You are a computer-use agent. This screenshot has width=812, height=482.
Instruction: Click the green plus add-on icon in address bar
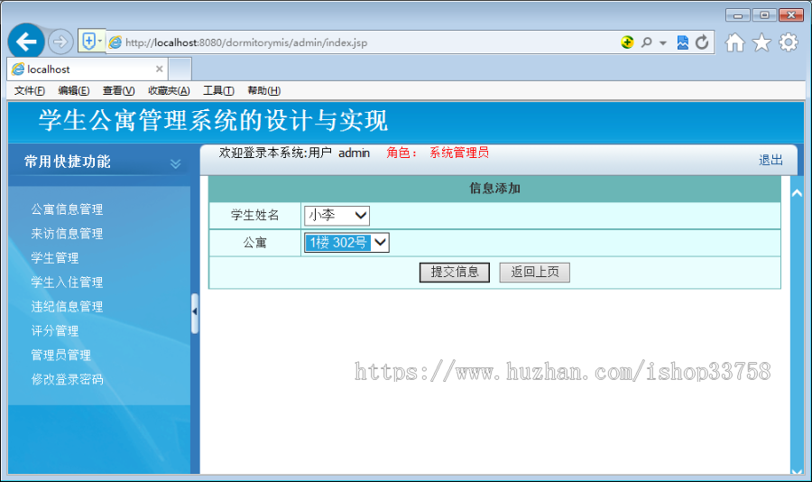627,42
